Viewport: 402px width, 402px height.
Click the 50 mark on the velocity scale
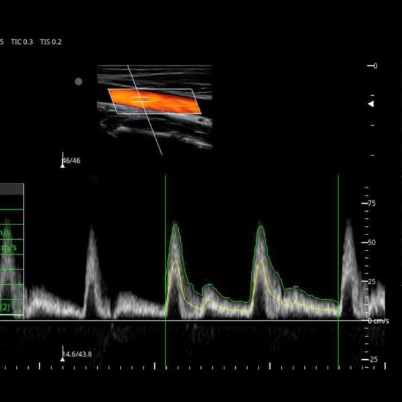(371, 242)
